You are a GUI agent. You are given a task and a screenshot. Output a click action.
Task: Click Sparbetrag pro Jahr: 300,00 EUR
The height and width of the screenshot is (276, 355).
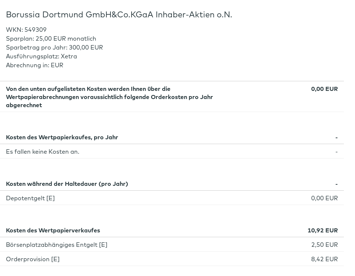pyautogui.click(x=54, y=47)
